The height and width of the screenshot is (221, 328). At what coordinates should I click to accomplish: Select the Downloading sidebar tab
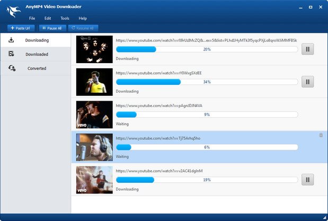36,40
